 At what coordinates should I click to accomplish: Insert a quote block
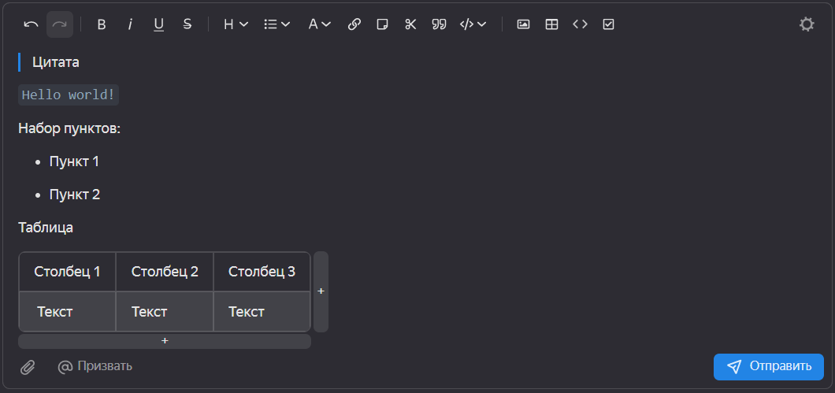click(x=439, y=24)
